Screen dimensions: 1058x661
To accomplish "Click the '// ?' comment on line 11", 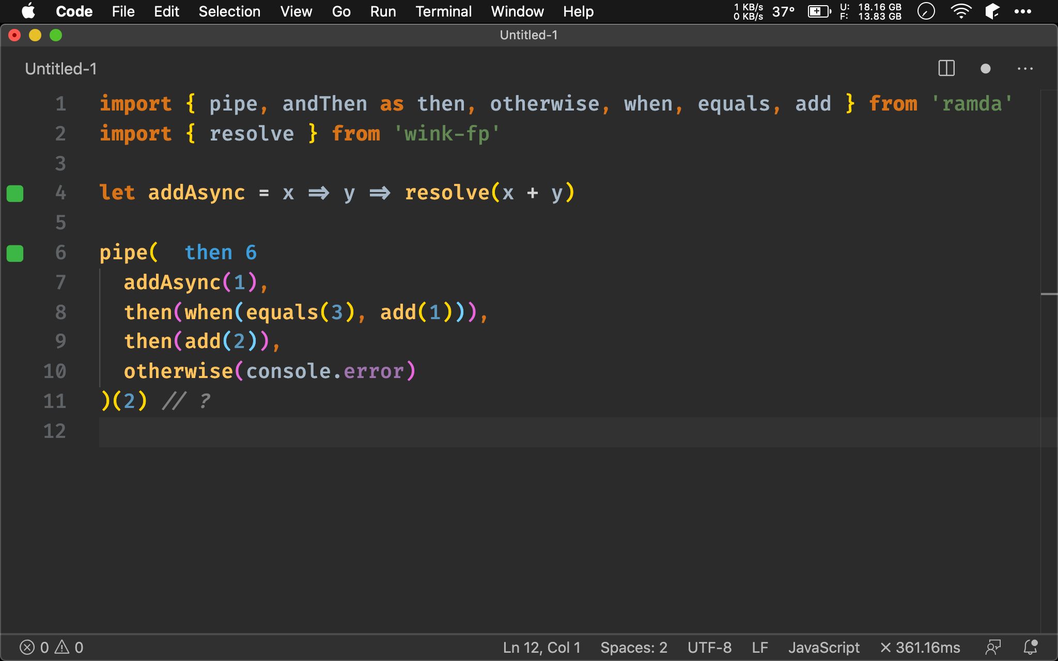I will [186, 401].
